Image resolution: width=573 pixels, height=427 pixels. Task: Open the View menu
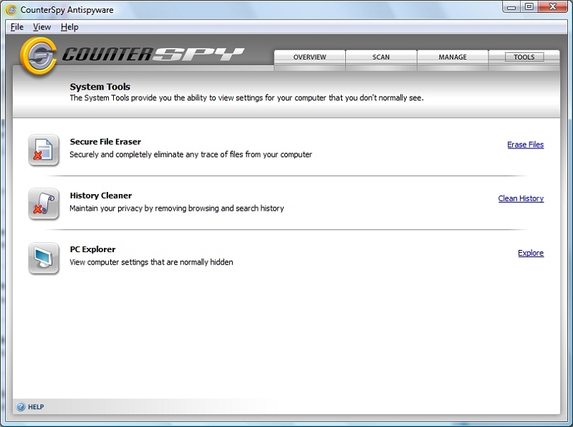tap(42, 27)
